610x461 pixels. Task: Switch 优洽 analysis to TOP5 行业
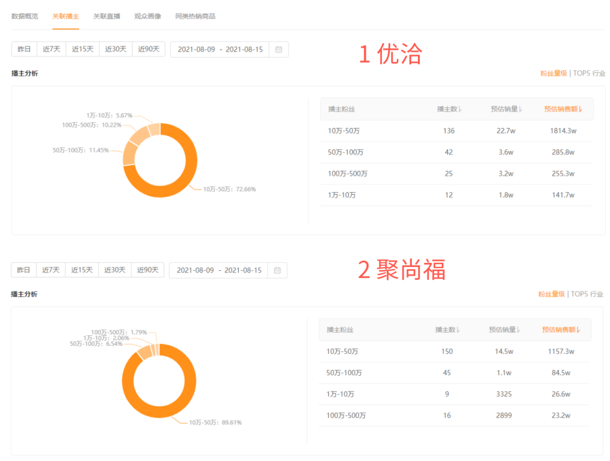click(589, 73)
